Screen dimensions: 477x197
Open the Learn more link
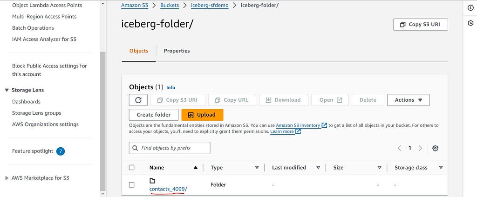pyautogui.click(x=282, y=131)
